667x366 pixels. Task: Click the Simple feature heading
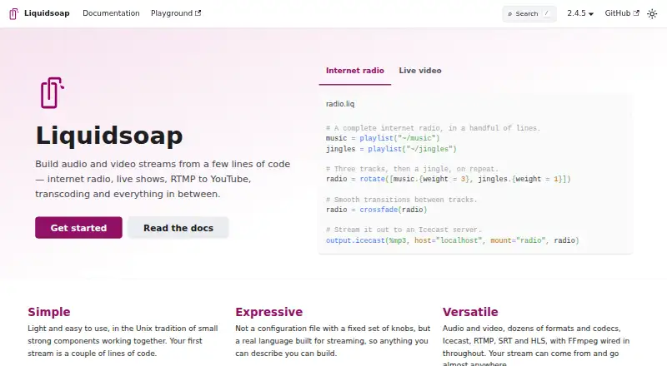(49, 312)
